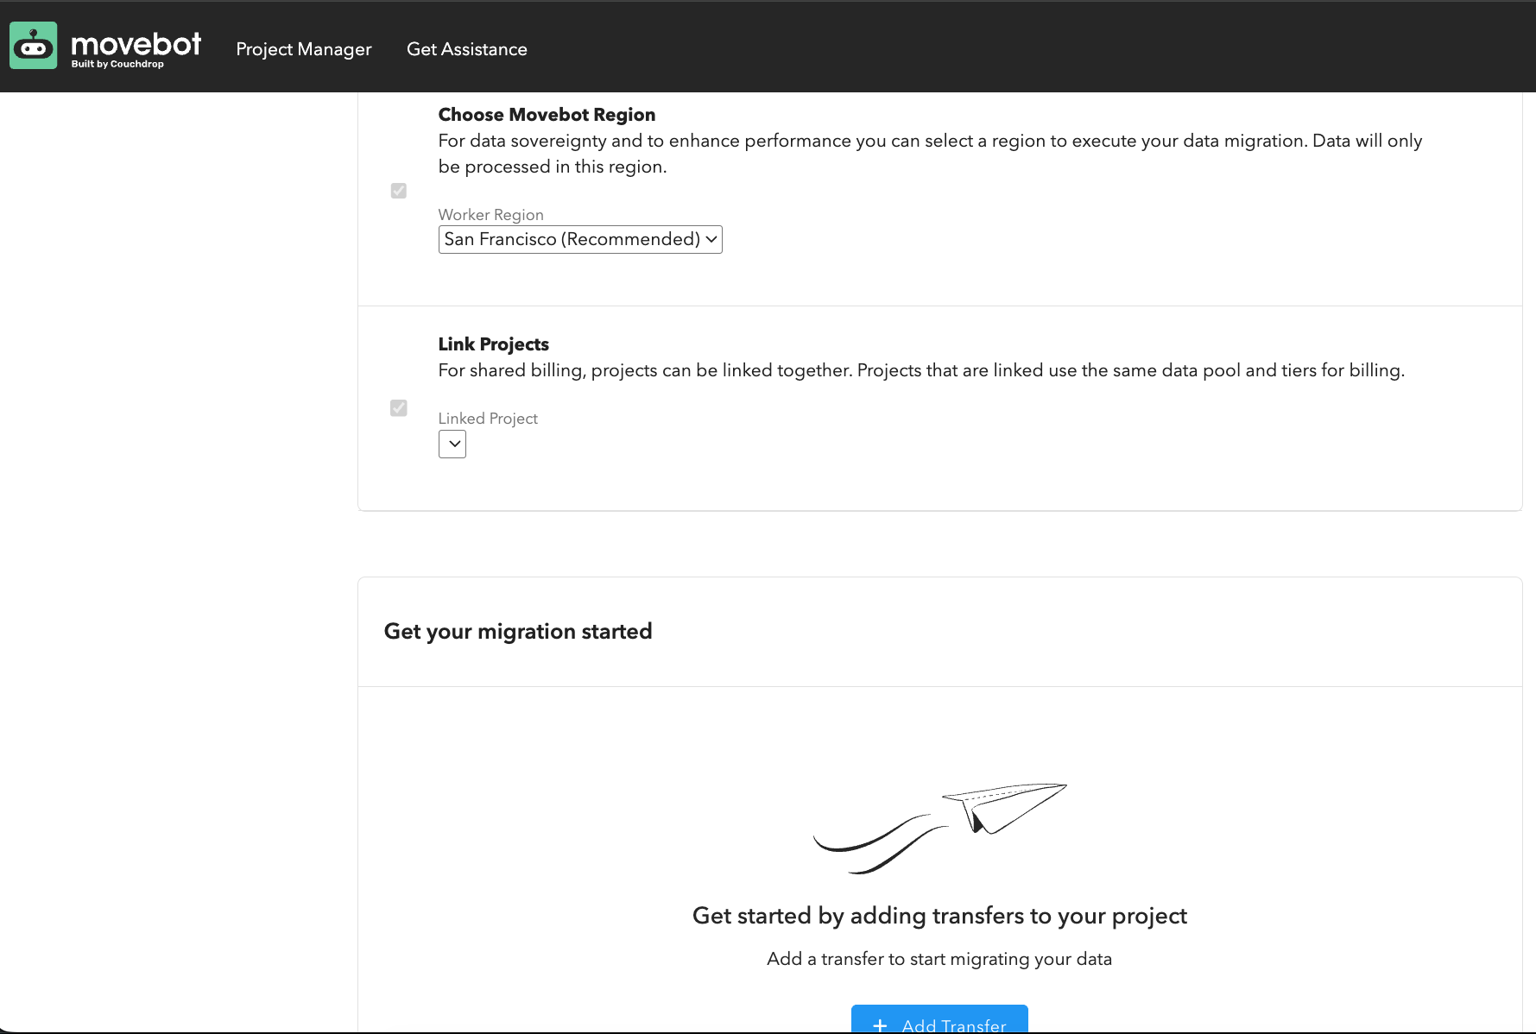Click the paper plane illustration
The image size is (1536, 1034).
point(940,828)
